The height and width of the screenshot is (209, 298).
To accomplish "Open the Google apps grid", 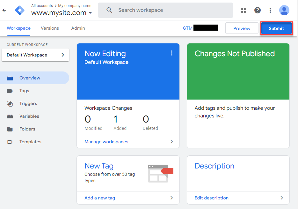I will click(x=243, y=10).
